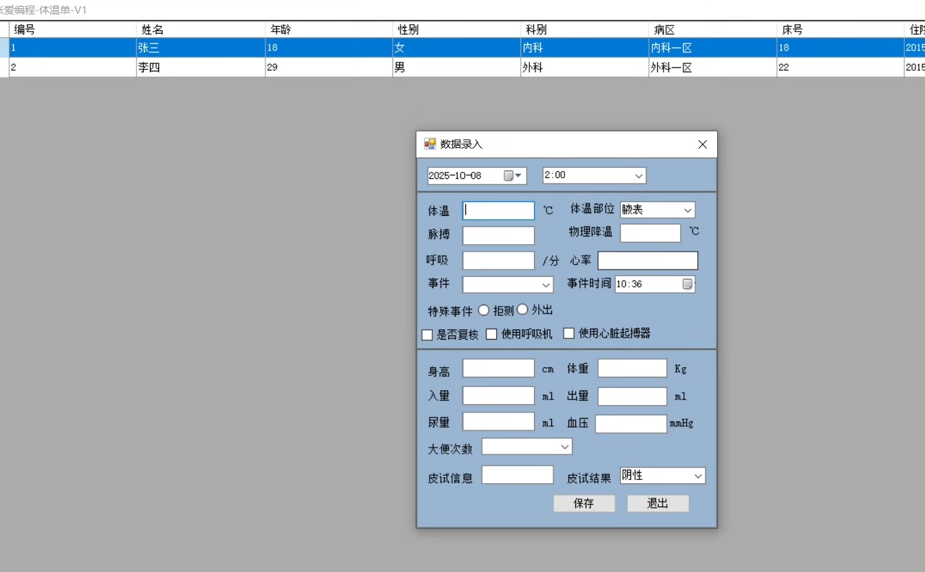Close the 数据录入 dialog
Image resolution: width=925 pixels, height=572 pixels.
702,144
